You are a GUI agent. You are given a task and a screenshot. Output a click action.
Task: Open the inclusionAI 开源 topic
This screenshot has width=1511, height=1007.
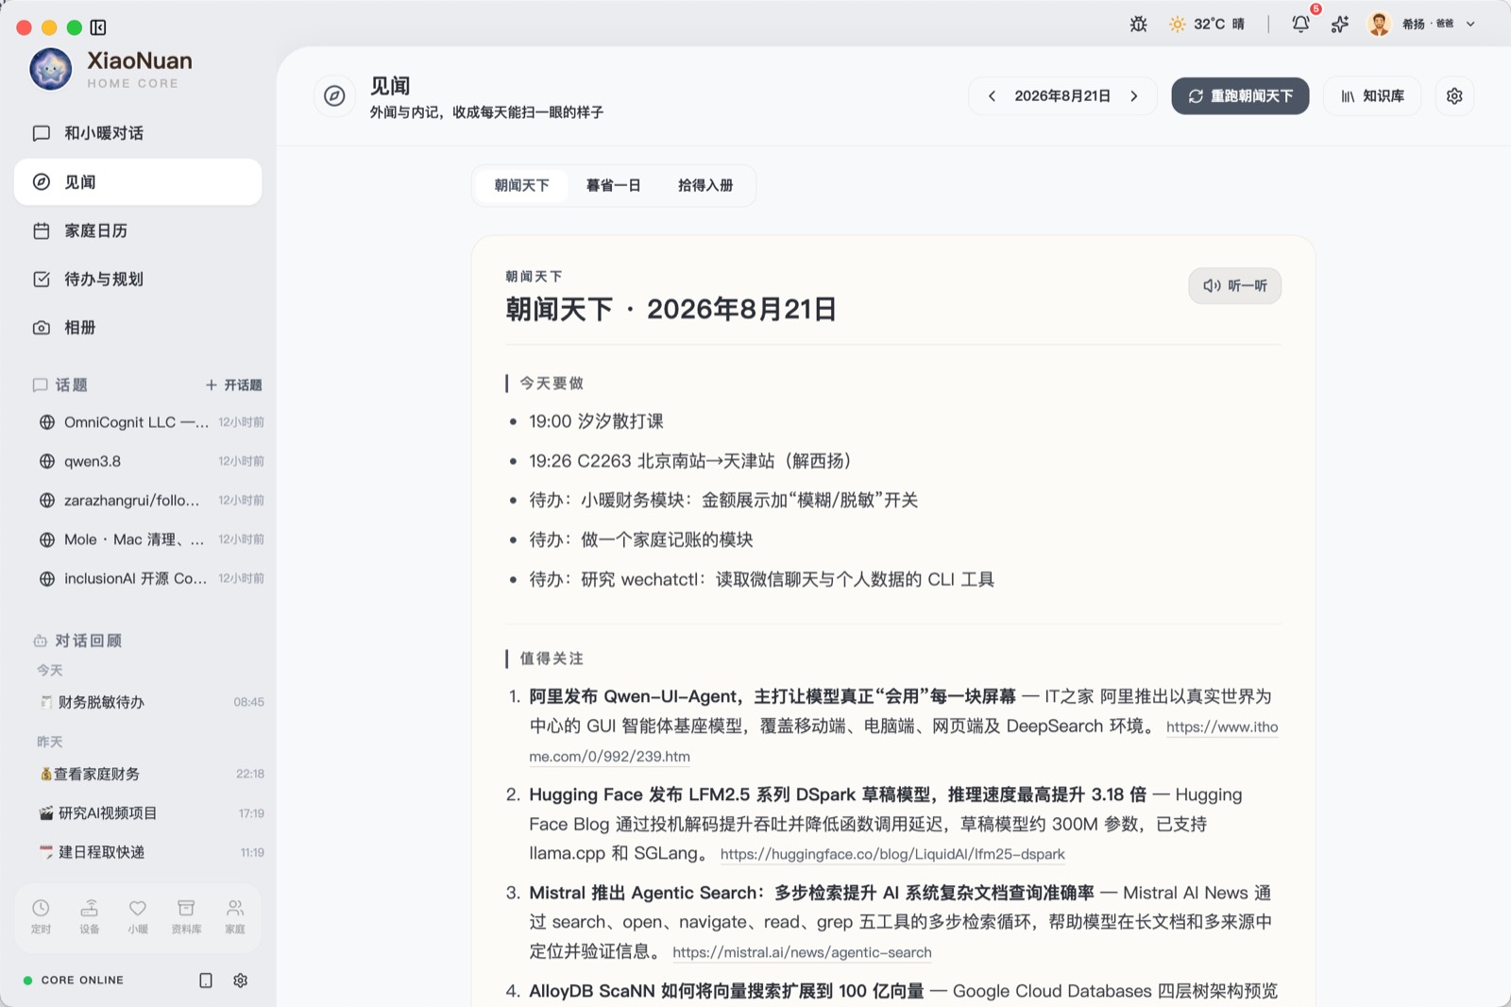pos(151,578)
